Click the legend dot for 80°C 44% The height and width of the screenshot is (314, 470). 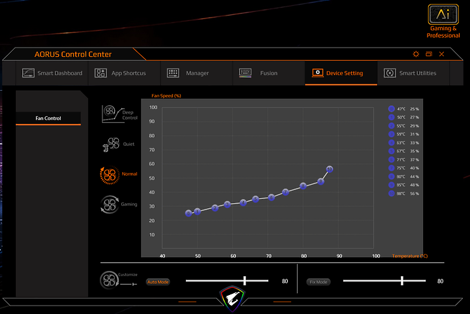391,176
